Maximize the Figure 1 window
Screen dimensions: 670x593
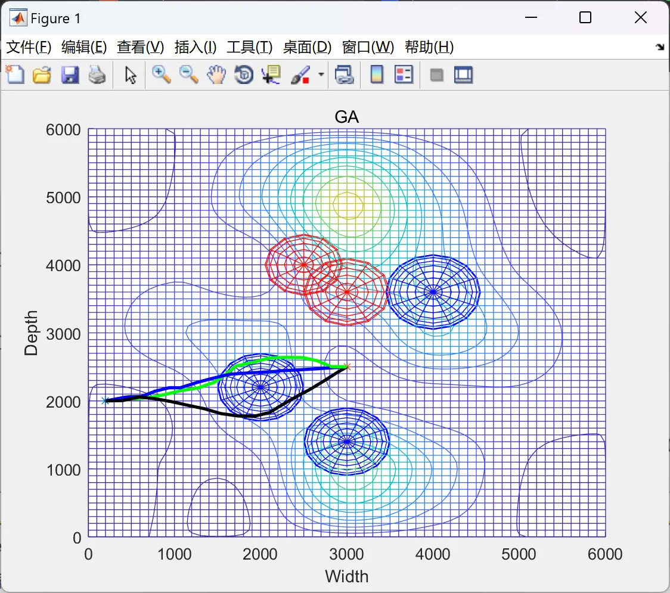click(585, 17)
